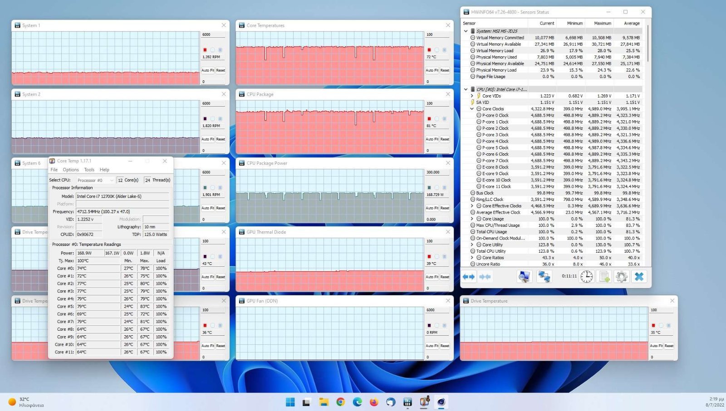The image size is (726, 411).
Task: Click Auto Fit in Core Temperatures graph
Action: [432, 70]
